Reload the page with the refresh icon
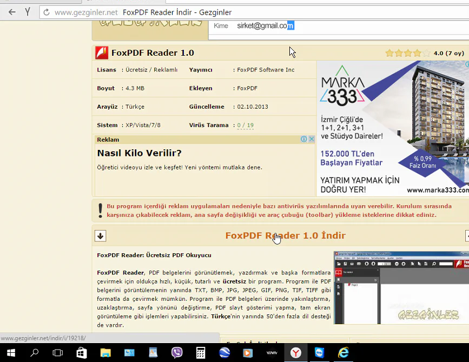Viewport: 469px width, 362px height. [x=47, y=12]
